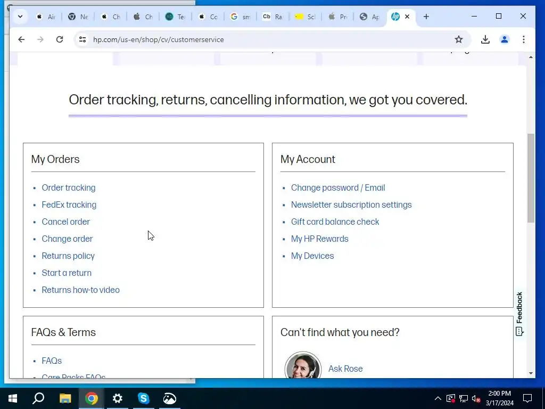Click the browser forward arrow
This screenshot has width=545, height=409.
click(40, 39)
